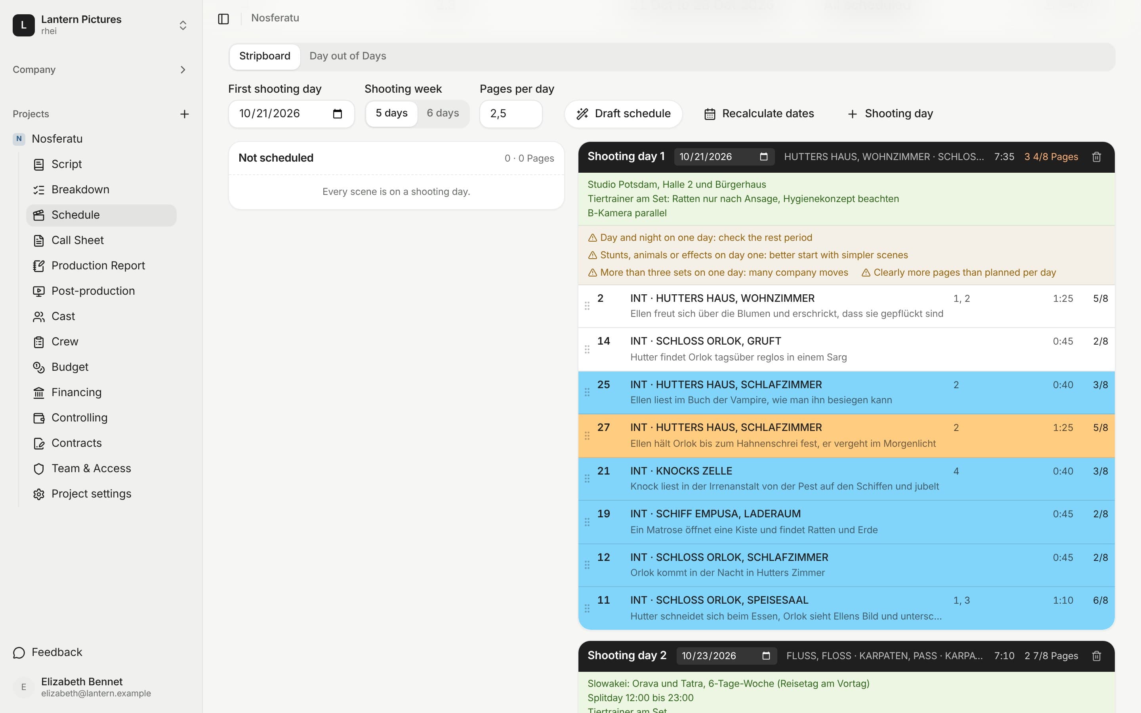Click the Lantern Pictures logo tile
Image resolution: width=1141 pixels, height=713 pixels.
[x=24, y=25]
